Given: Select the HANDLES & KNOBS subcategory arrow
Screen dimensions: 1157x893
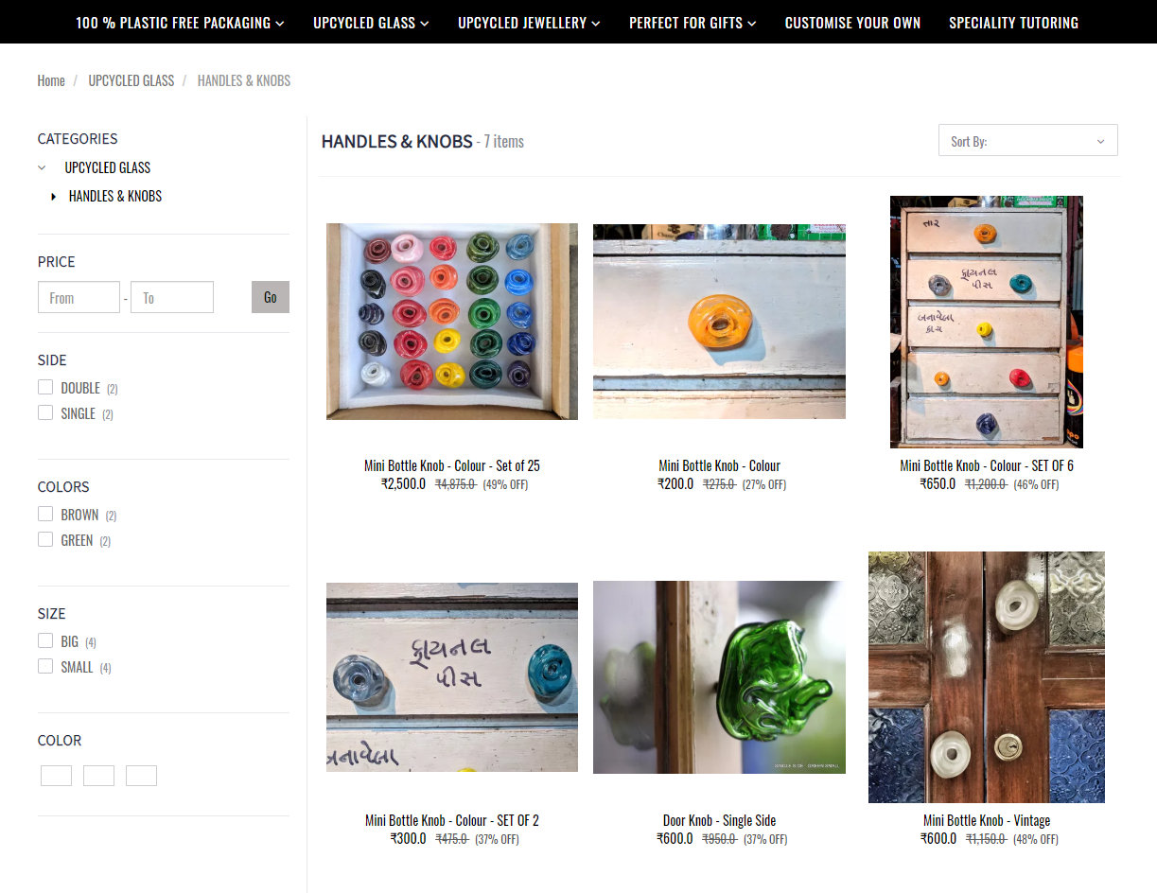Looking at the screenshot, I should click(x=53, y=197).
